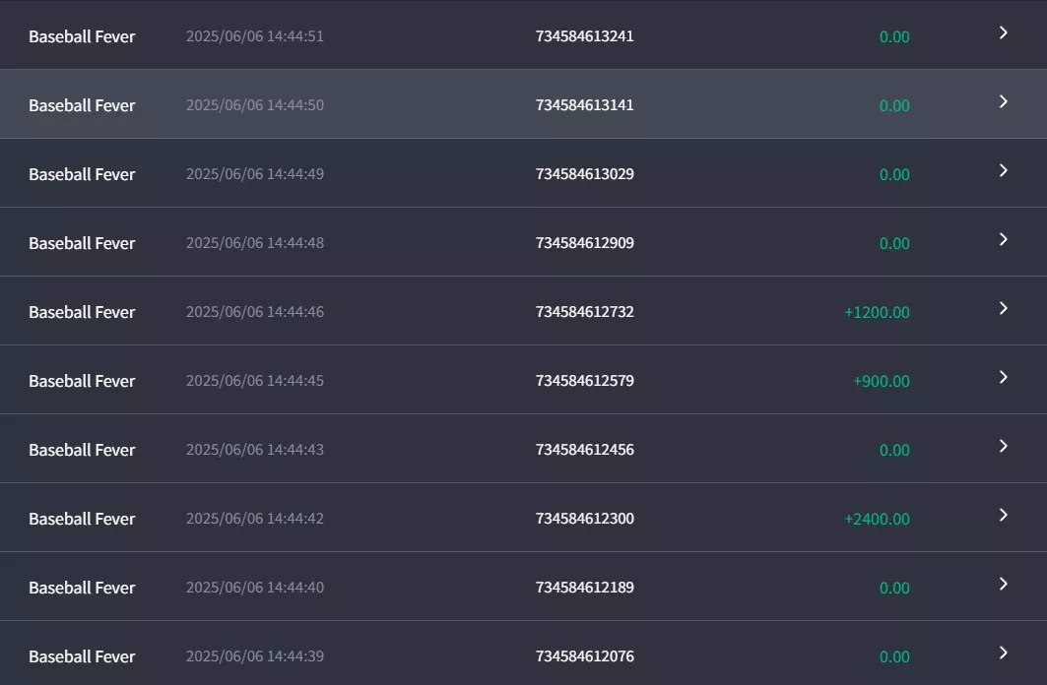Click the 2025/06/06 14:44:51 timestamp
The width and height of the screenshot is (1047, 685).
tap(254, 36)
